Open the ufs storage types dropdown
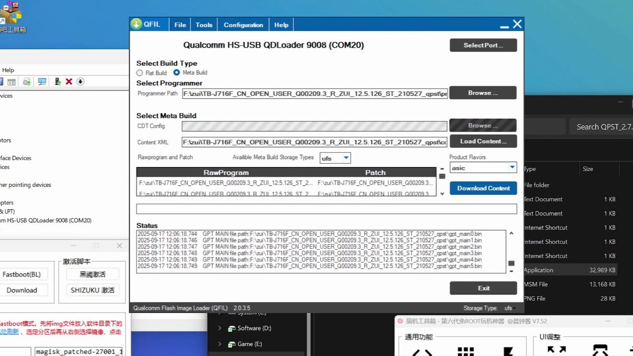Viewport: 633px width, 356px height. click(x=335, y=158)
